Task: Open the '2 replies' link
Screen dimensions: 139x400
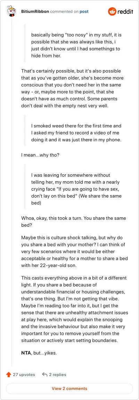Action: [57, 375]
